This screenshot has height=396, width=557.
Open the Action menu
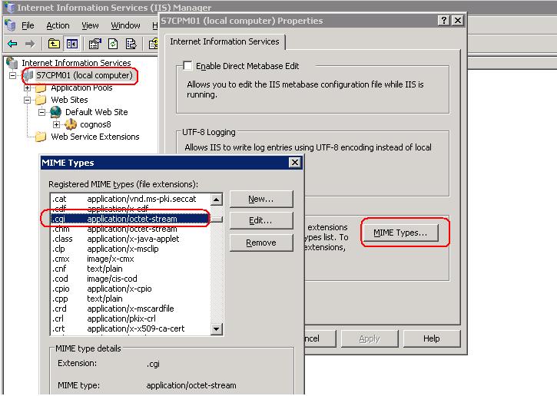[x=58, y=25]
